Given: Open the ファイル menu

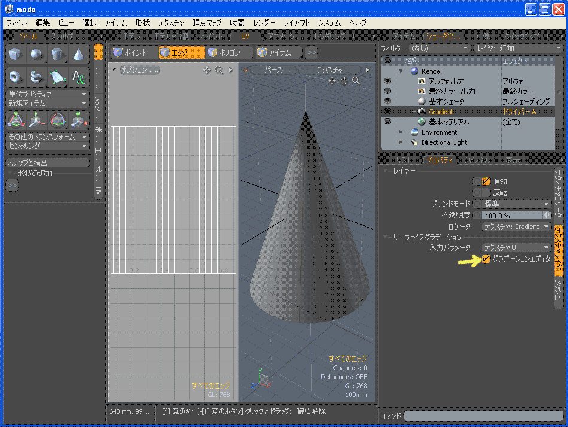Looking at the screenshot, I should pyautogui.click(x=17, y=23).
